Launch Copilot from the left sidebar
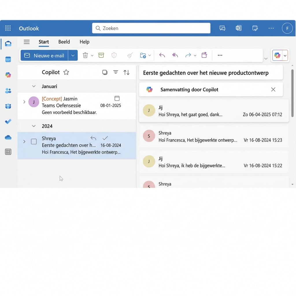The width and height of the screenshot is (296, 296). [8, 75]
